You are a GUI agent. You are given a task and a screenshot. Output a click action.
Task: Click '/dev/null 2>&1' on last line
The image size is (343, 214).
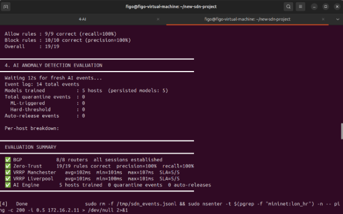[x=108, y=210]
